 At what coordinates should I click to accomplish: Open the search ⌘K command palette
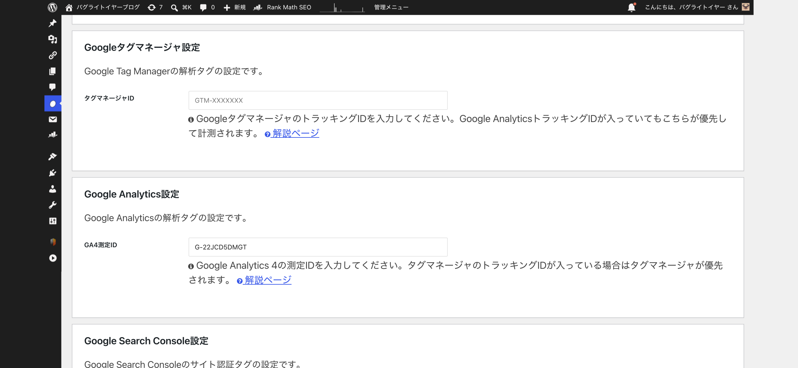pos(181,7)
